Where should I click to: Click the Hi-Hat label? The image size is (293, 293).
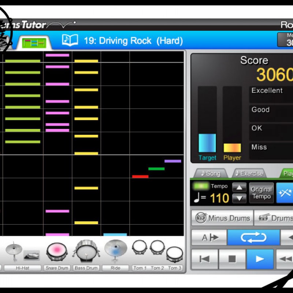coord(23,268)
